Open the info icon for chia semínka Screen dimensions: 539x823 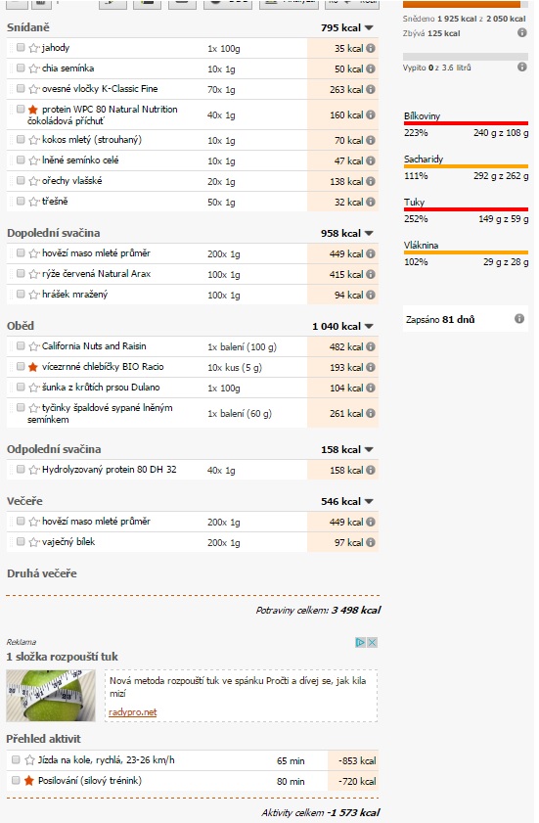click(371, 69)
